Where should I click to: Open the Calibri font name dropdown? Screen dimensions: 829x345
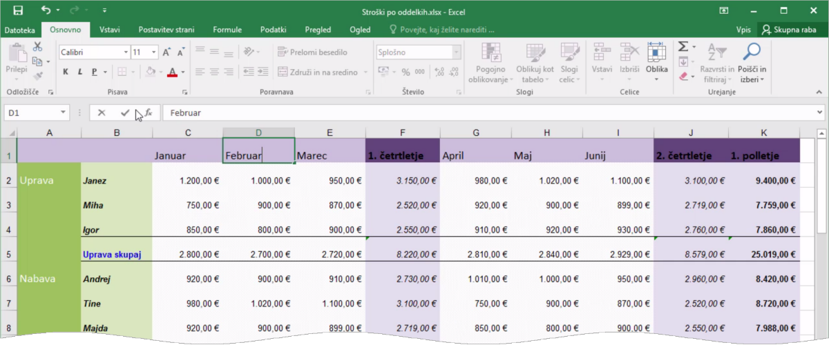coord(126,52)
